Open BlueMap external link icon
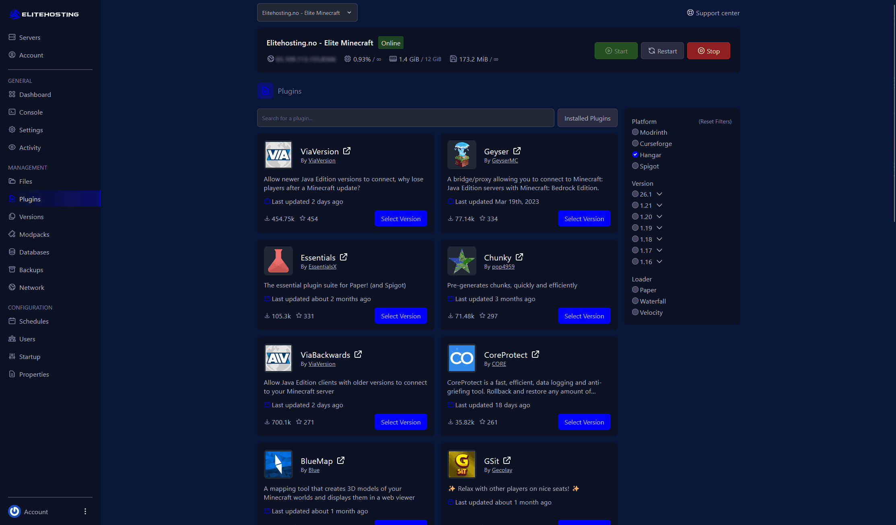Screen dimensions: 896x525 click(x=341, y=461)
